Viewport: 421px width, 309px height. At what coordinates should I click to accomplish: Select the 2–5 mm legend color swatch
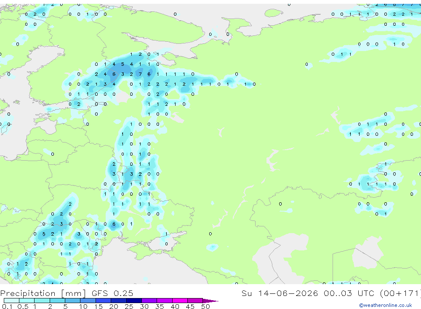click(x=57, y=301)
